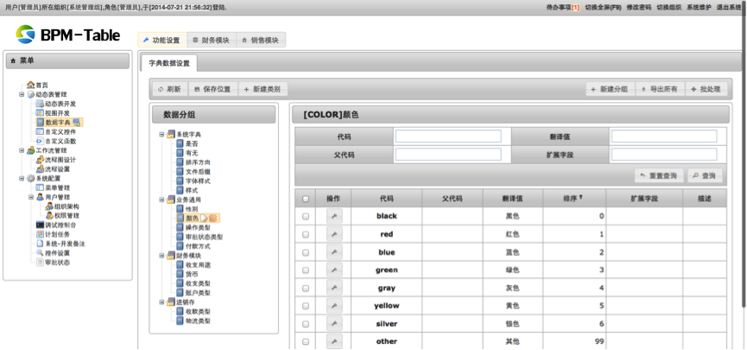Screen dimensions: 747x350
Task: Tick the checkbox for the blue row
Action: [306, 252]
